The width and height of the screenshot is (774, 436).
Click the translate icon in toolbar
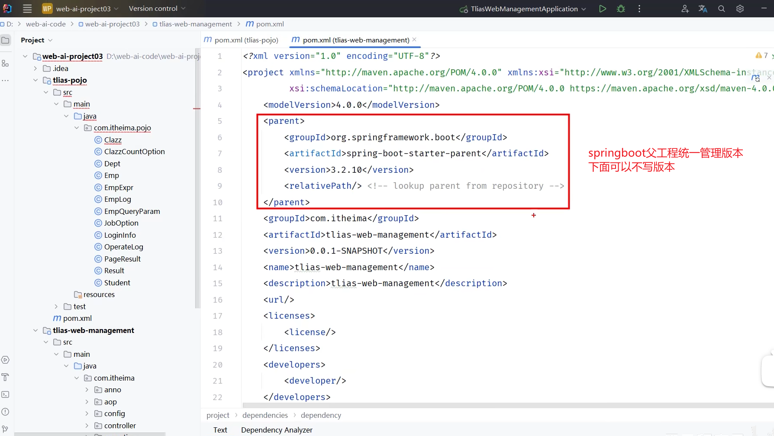point(703,9)
